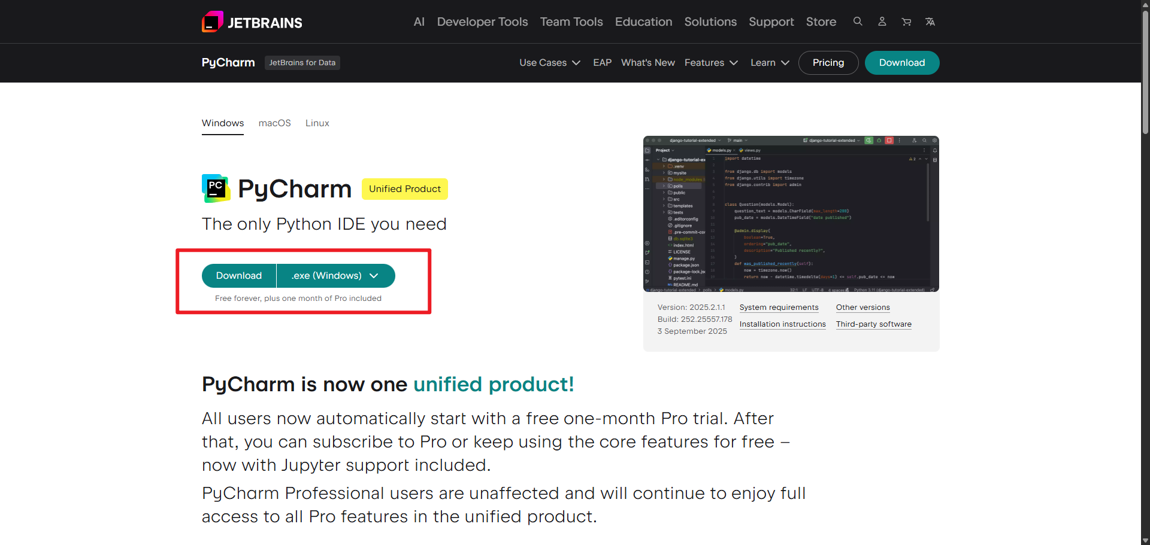Click the 'unified product!' heading text
1150x545 pixels.
click(x=494, y=385)
